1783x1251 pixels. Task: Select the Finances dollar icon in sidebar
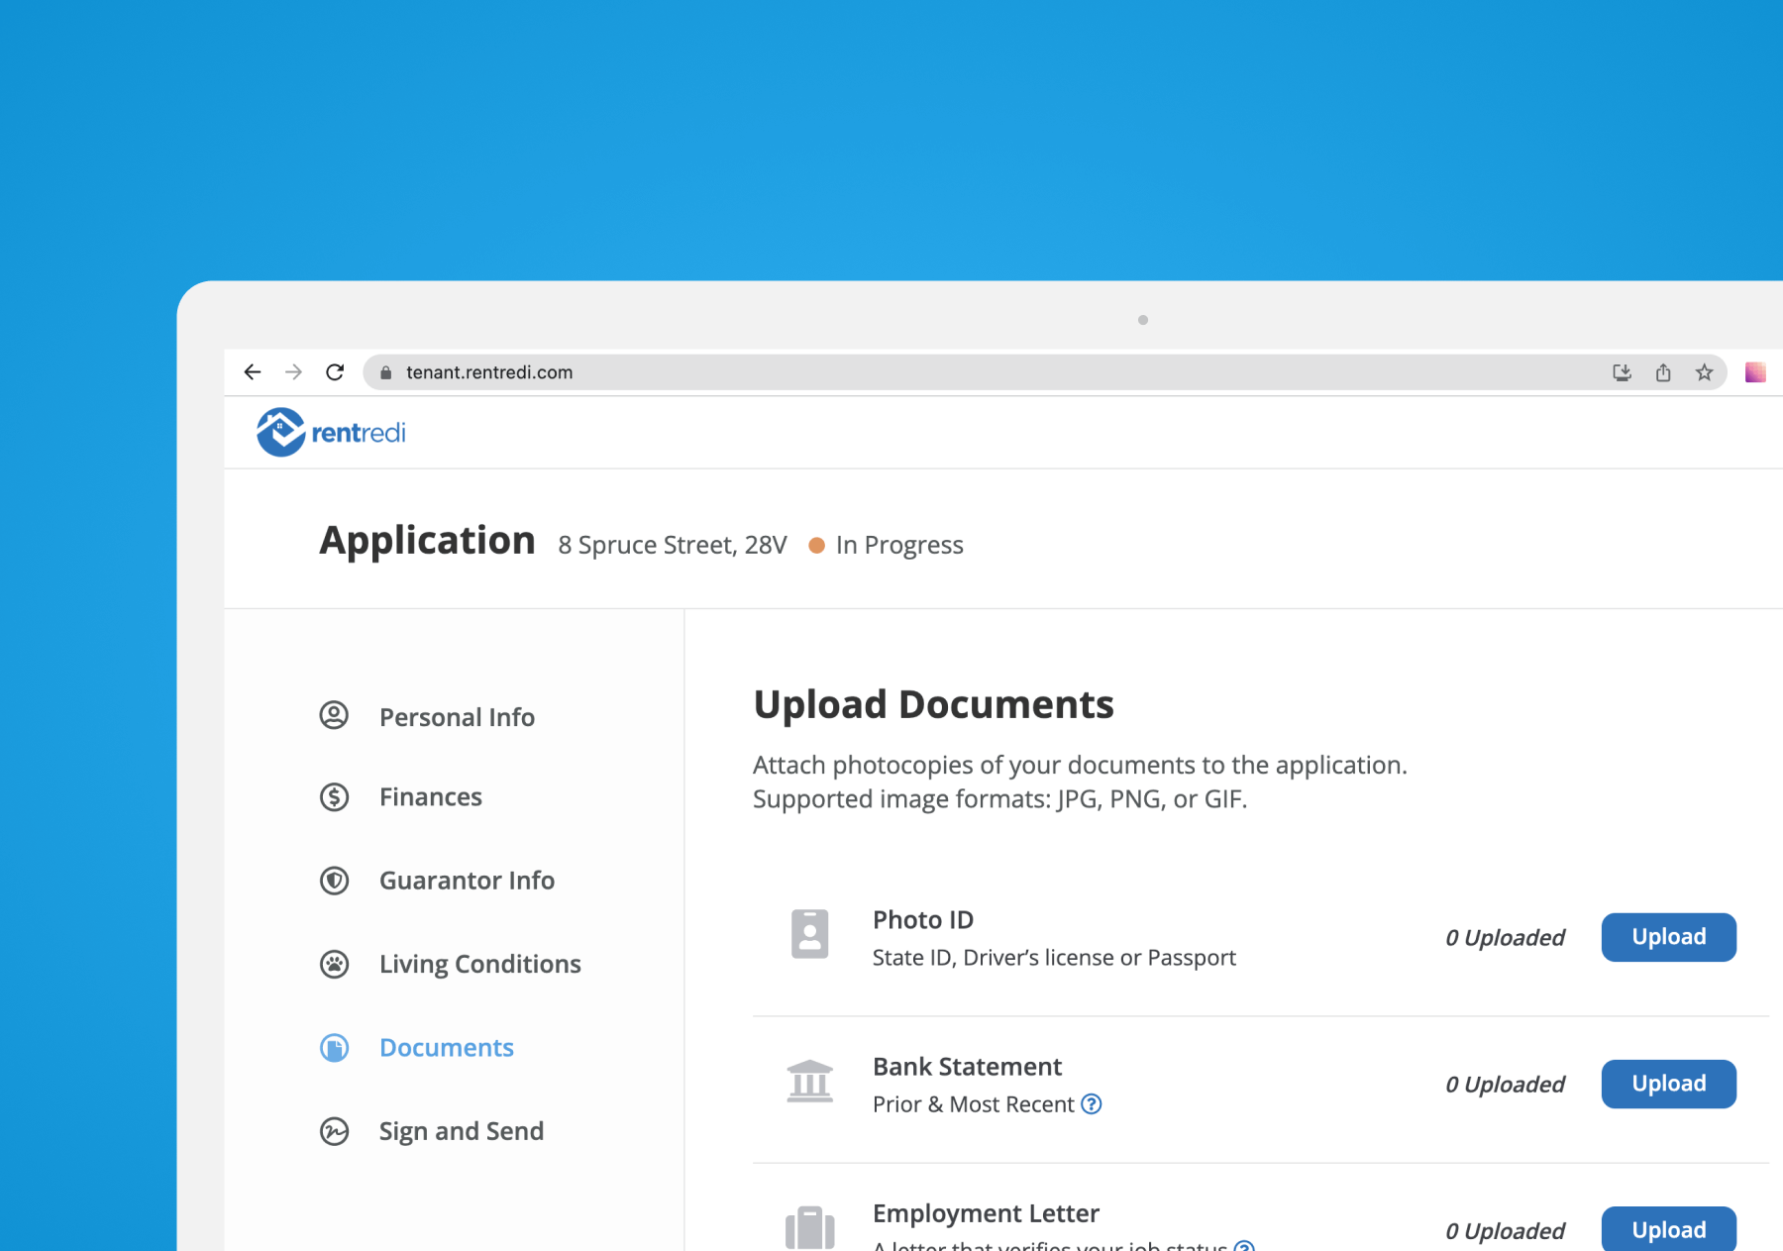point(334,796)
